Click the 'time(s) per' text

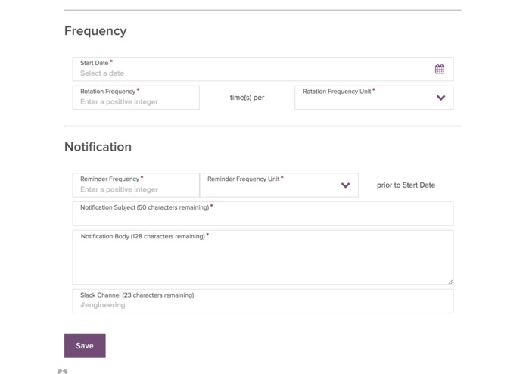pyautogui.click(x=247, y=98)
